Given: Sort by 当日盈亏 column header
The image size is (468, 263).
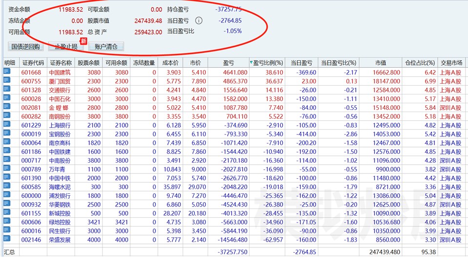Looking at the screenshot, I should 301,63.
